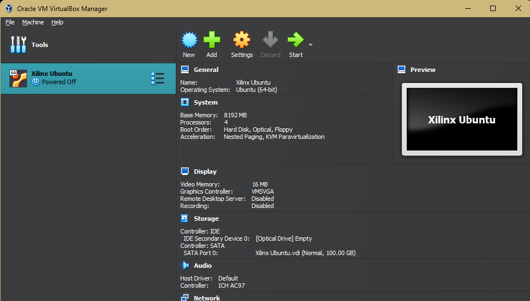Open the Machine menu
The height and width of the screenshot is (301, 530).
(x=33, y=22)
